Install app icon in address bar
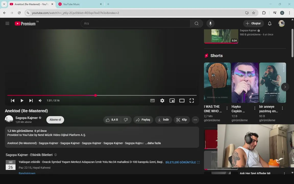The image size is (294, 184). click(x=247, y=13)
